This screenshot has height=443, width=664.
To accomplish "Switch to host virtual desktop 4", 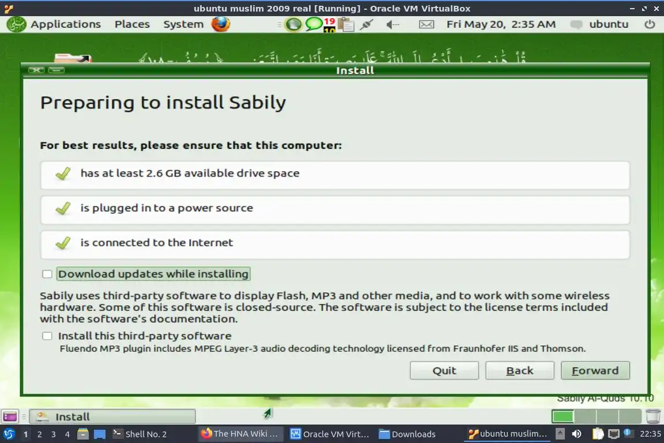I will pyautogui.click(x=67, y=434).
